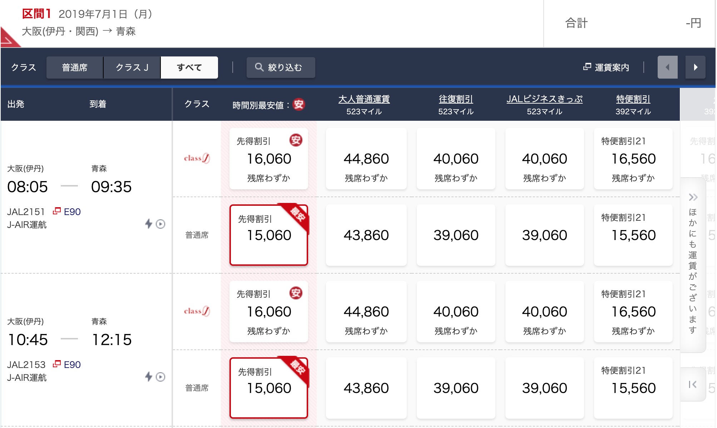Select the 普通席 class tab
Screen dimensions: 717x428
tap(75, 68)
